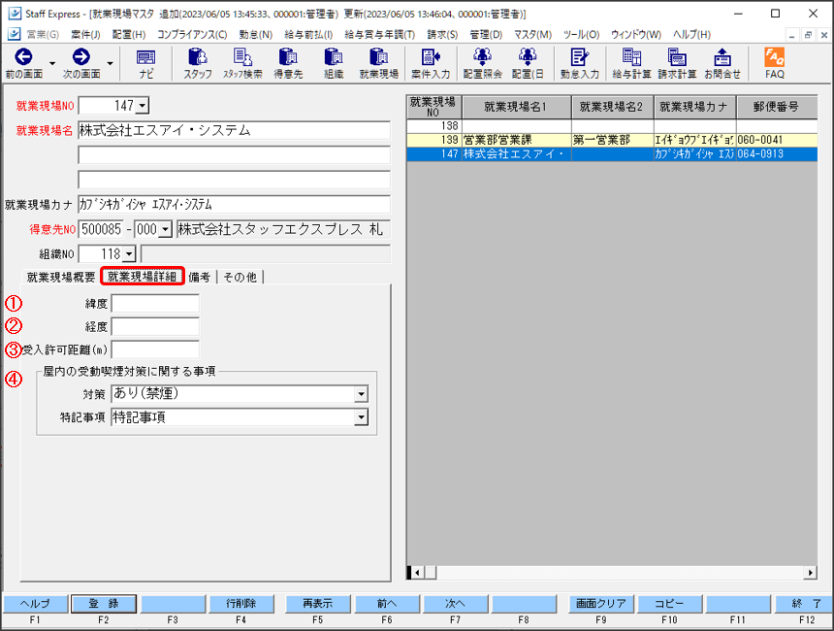This screenshot has height=631, width=834.
Task: Open the 組織NO dropdown
Action: (x=129, y=254)
